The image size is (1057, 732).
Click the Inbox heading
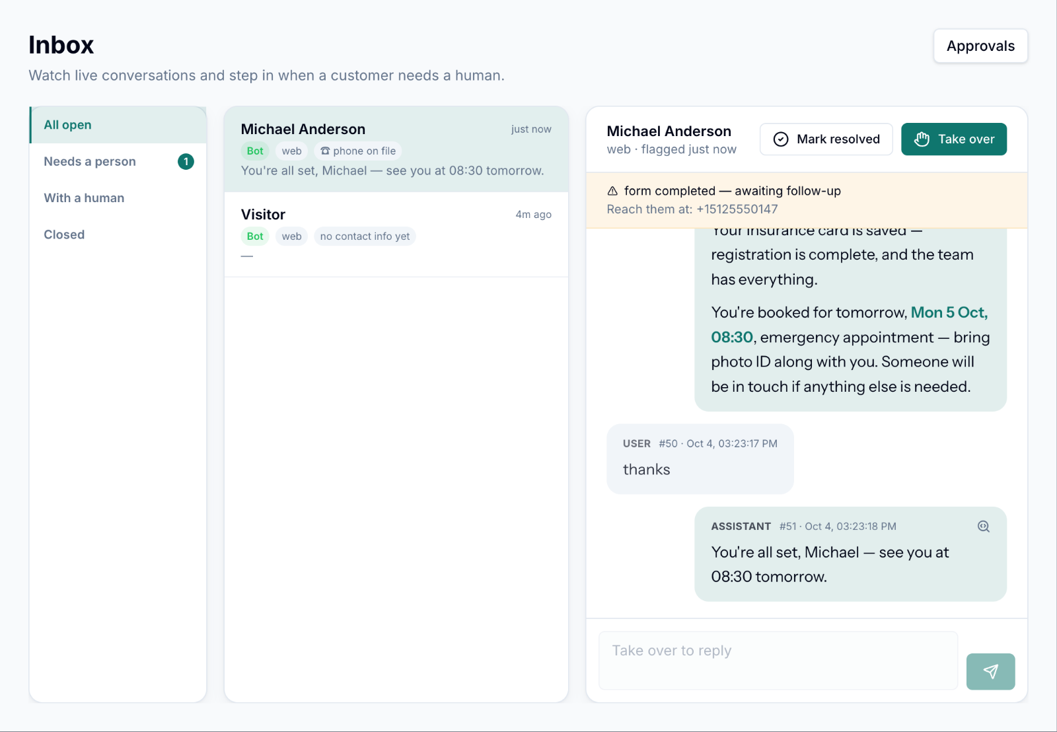[61, 45]
